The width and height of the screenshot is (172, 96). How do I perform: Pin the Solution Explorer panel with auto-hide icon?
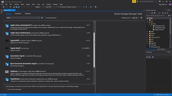pyautogui.click(x=168, y=10)
